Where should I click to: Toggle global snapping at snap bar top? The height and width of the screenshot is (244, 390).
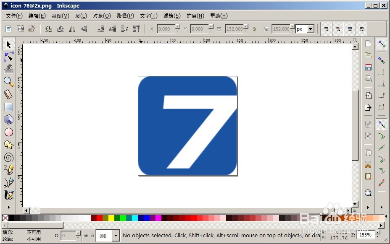(x=382, y=44)
